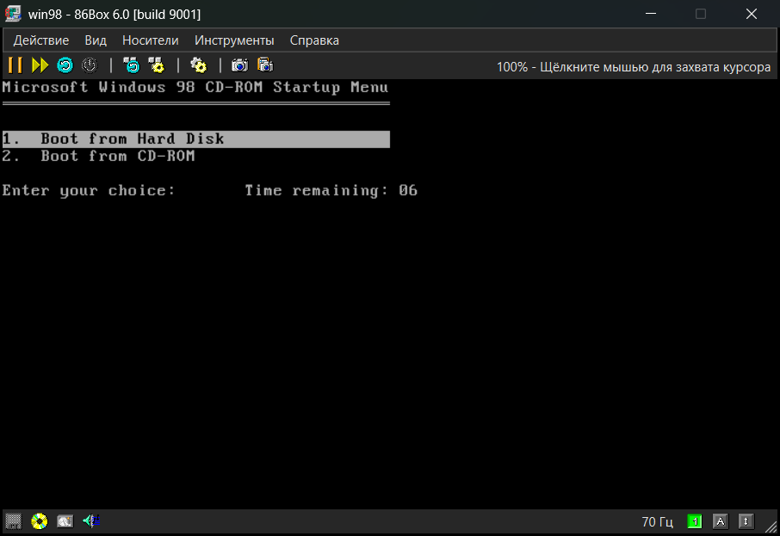780x536 pixels.
Task: Click the 86Box app icon in title bar
Action: click(13, 14)
